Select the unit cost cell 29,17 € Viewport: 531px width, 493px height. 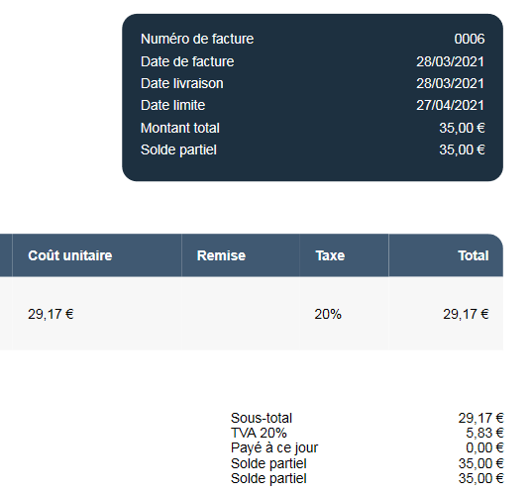tap(51, 314)
